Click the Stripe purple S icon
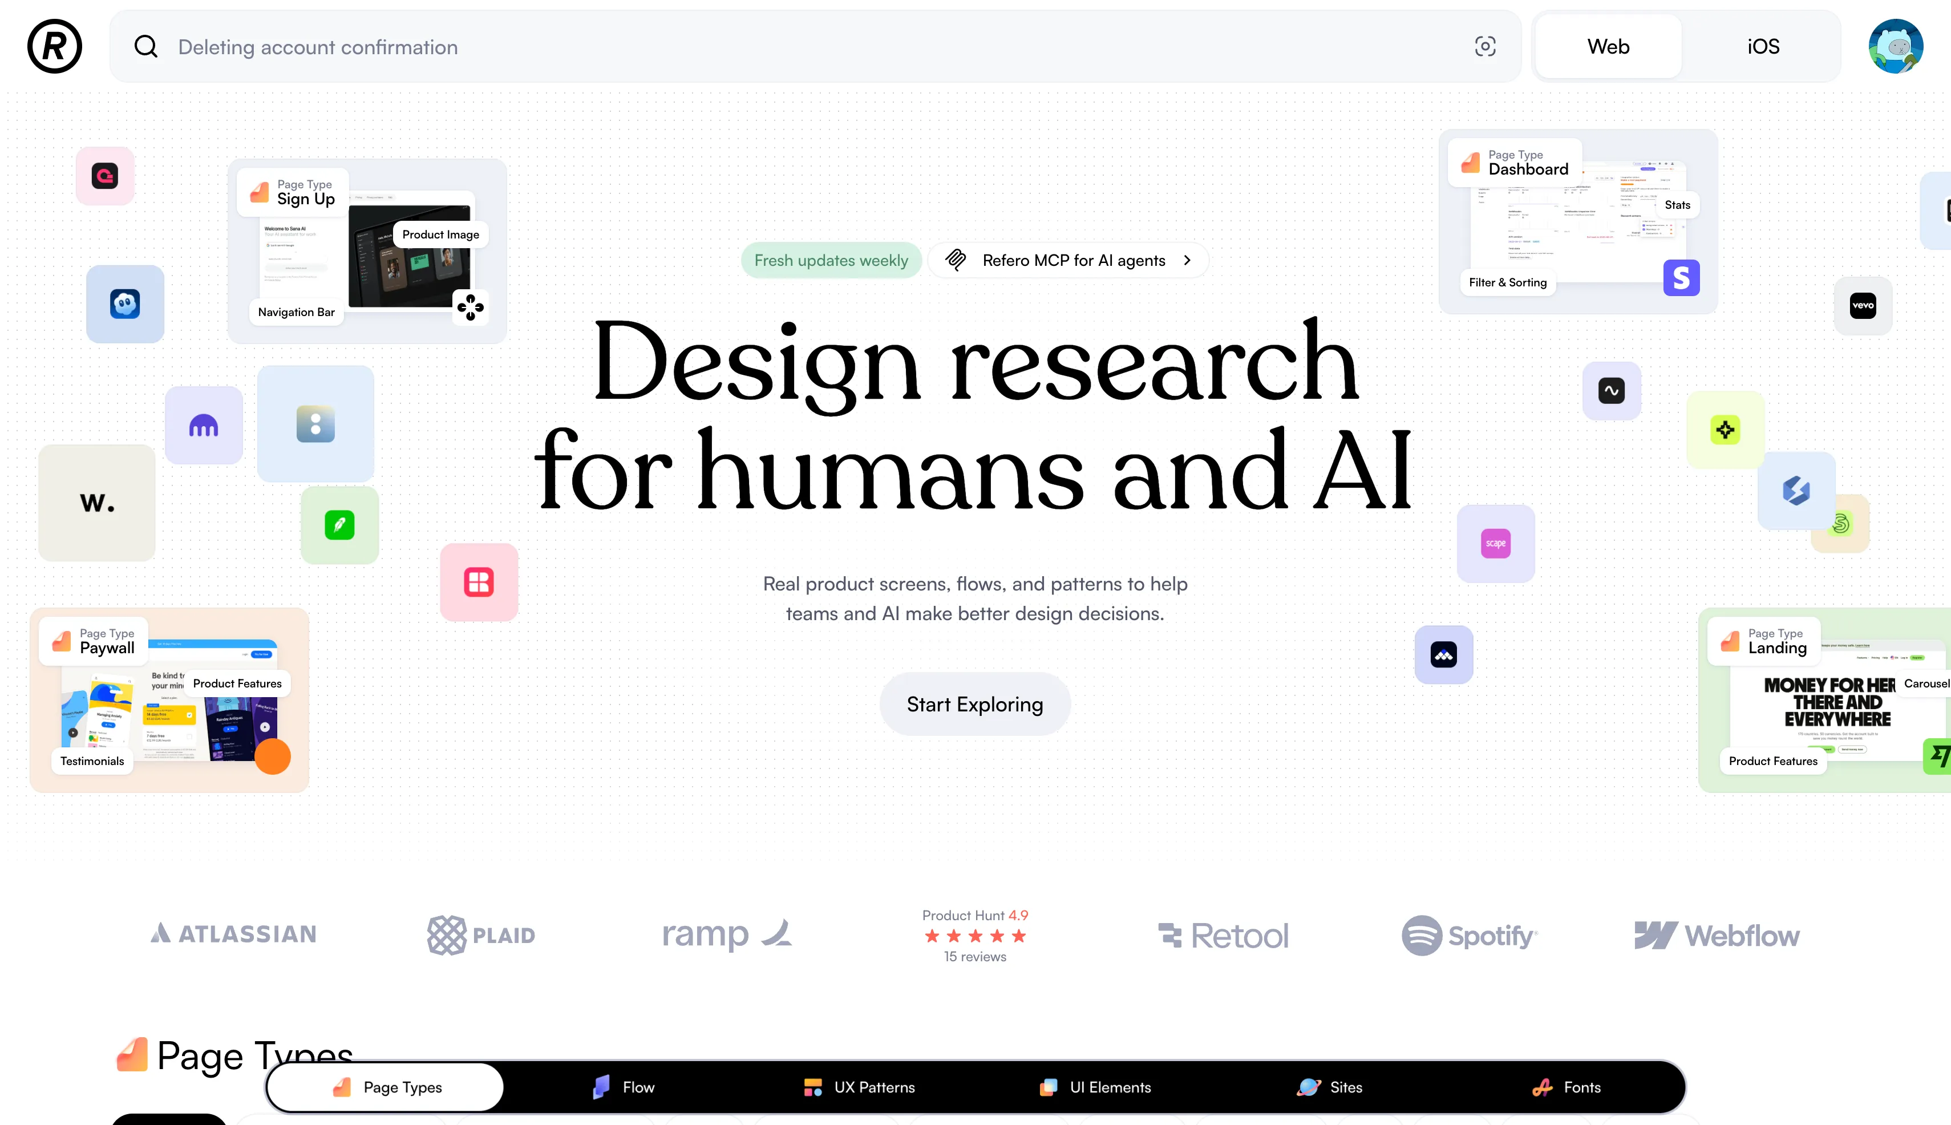The height and width of the screenshot is (1125, 1951). click(1681, 277)
